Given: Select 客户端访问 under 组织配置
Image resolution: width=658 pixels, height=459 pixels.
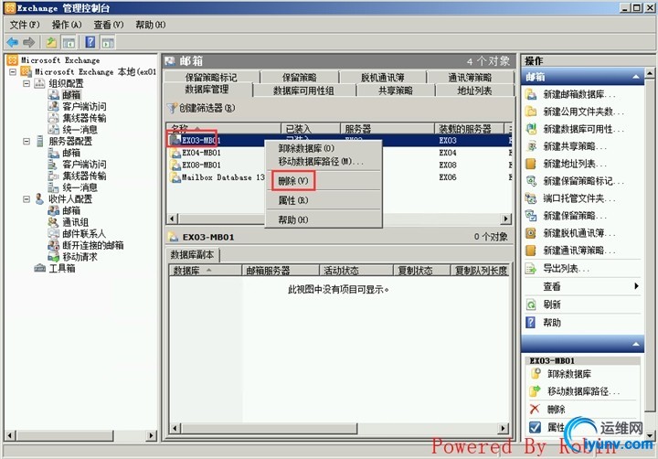Looking at the screenshot, I should click(84, 107).
